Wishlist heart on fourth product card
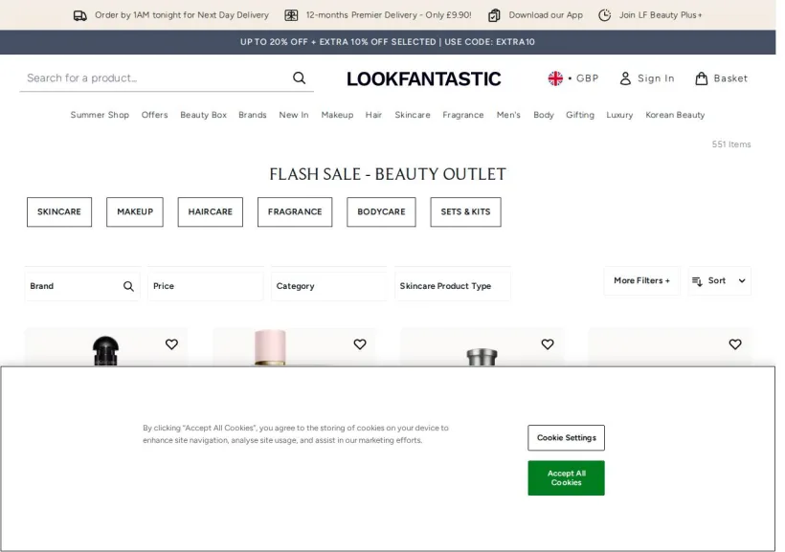The width and height of the screenshot is (785, 552). click(735, 344)
